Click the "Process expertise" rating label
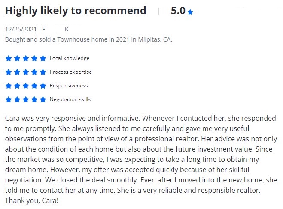The height and width of the screenshot is (209, 283). tap(70, 72)
